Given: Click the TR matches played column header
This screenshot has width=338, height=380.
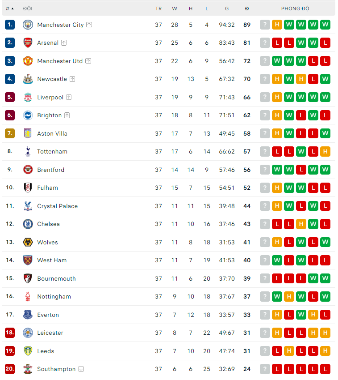Looking at the screenshot, I should pyautogui.click(x=159, y=9).
